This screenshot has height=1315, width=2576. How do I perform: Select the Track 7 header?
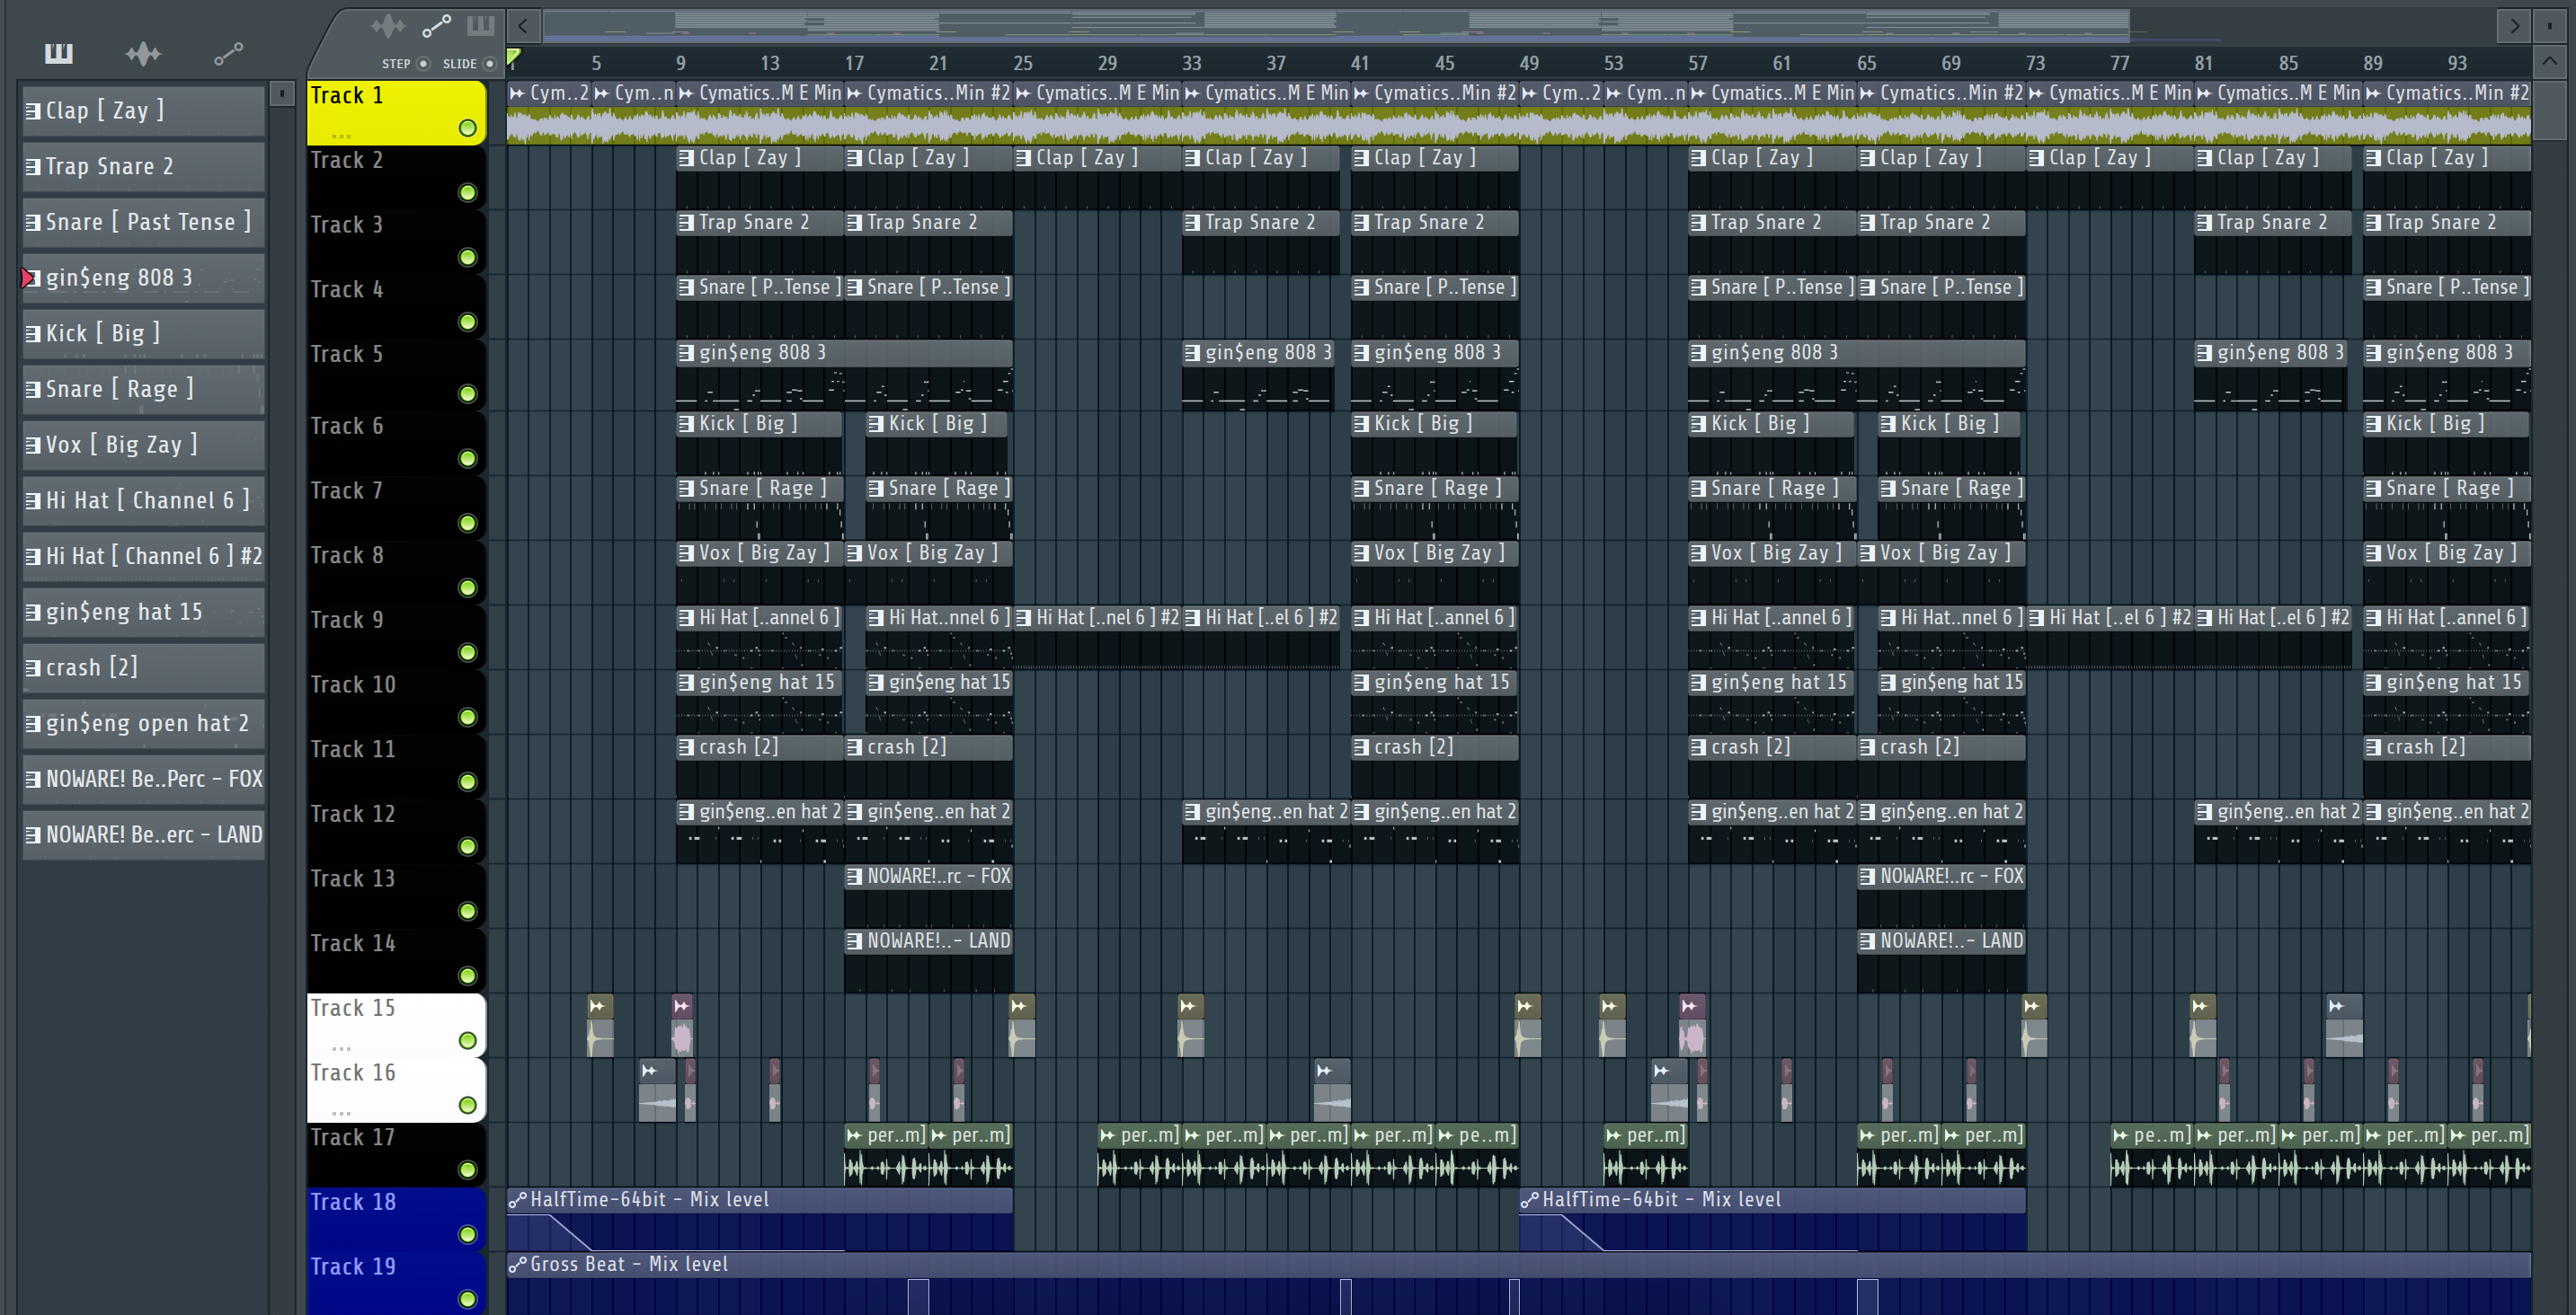(396, 508)
